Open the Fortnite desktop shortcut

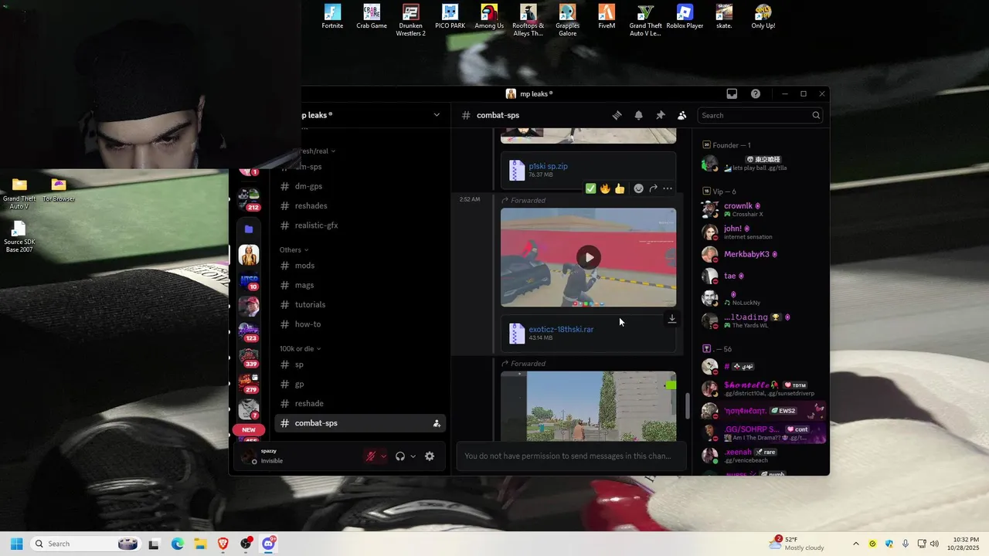[x=332, y=17]
